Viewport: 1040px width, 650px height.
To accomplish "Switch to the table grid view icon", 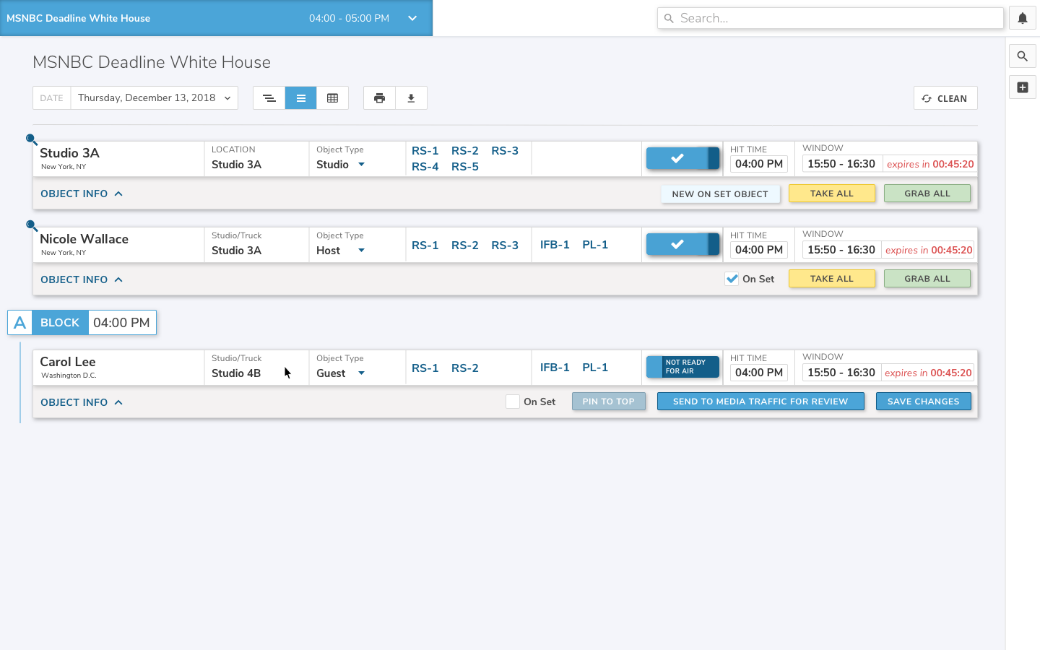I will (x=332, y=98).
